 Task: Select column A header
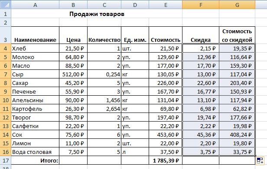pyautogui.click(x=35, y=5)
